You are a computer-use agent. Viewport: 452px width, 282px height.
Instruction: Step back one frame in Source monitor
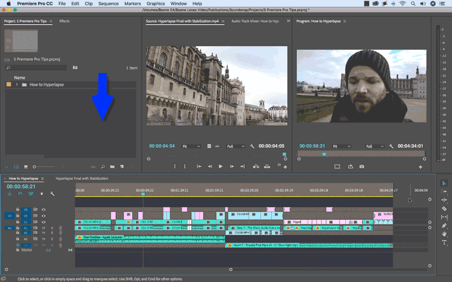(x=210, y=166)
